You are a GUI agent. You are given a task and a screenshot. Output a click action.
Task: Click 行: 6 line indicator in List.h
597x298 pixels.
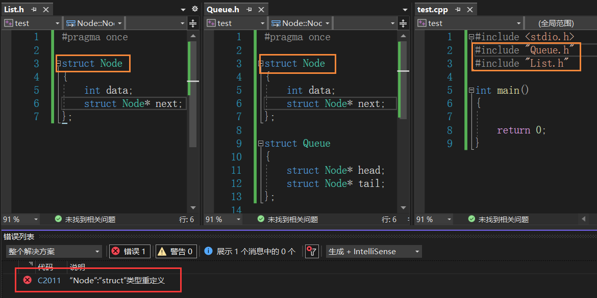tap(186, 220)
